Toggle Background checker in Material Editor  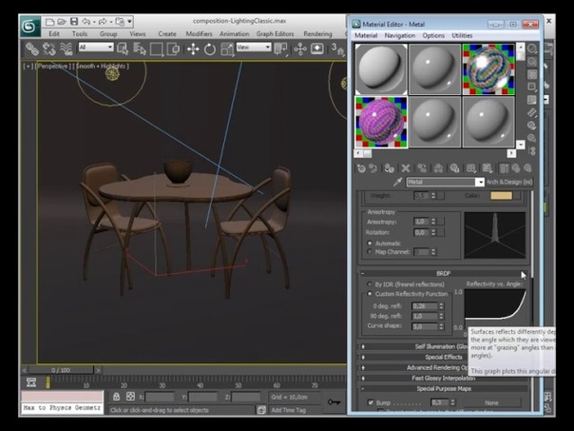pyautogui.click(x=532, y=74)
